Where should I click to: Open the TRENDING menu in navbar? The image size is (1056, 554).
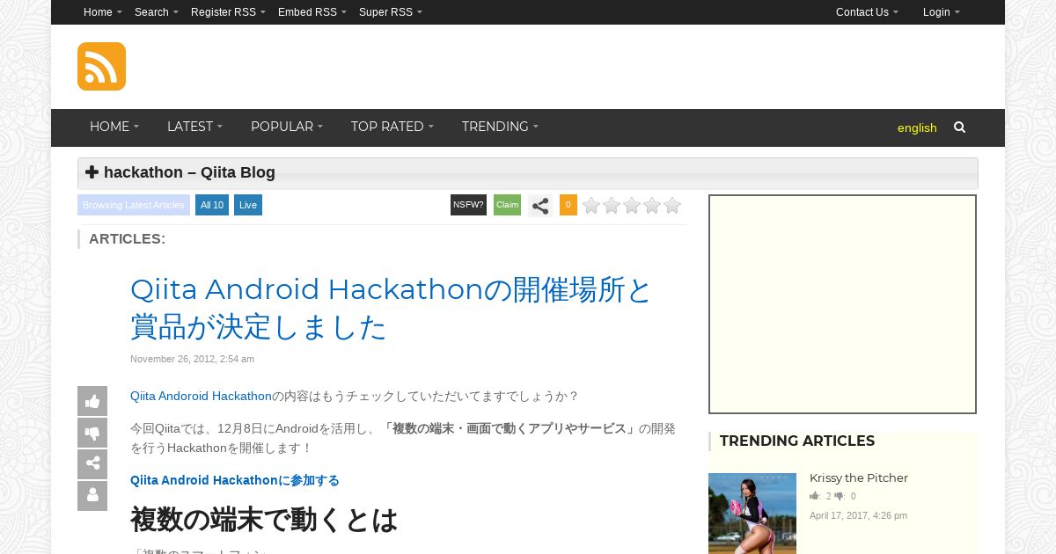pyautogui.click(x=500, y=127)
